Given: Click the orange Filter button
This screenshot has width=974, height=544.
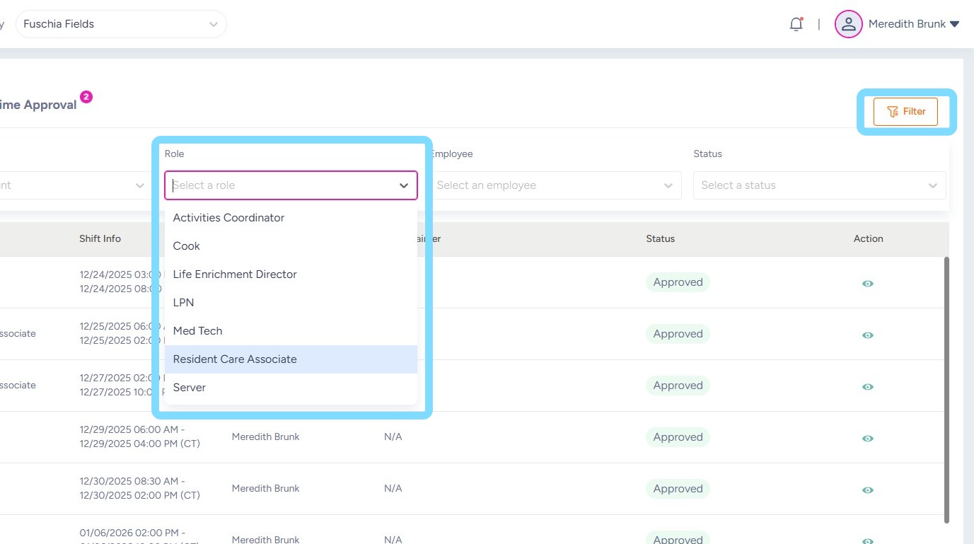Looking at the screenshot, I should 905,112.
